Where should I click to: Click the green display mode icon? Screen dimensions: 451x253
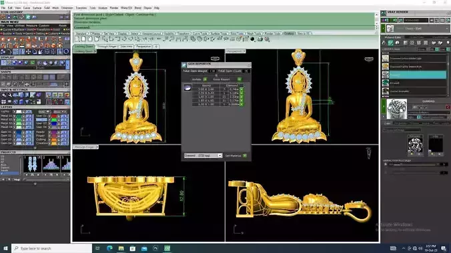click(x=32, y=63)
